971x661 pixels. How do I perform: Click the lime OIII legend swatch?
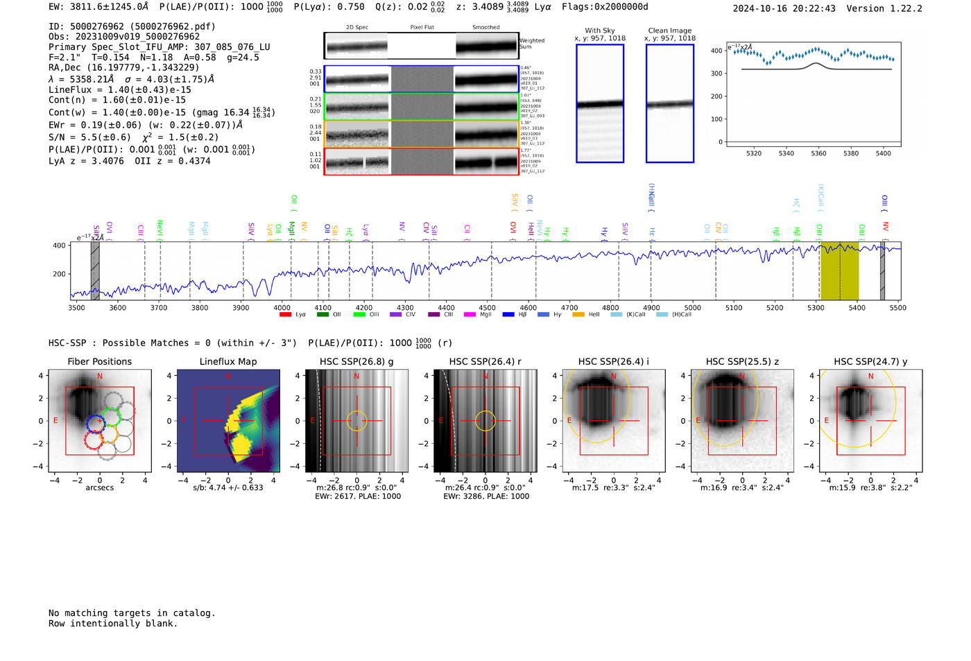pyautogui.click(x=359, y=315)
